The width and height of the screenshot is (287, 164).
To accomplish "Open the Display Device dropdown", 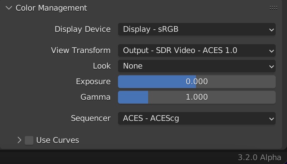I will (x=197, y=29).
